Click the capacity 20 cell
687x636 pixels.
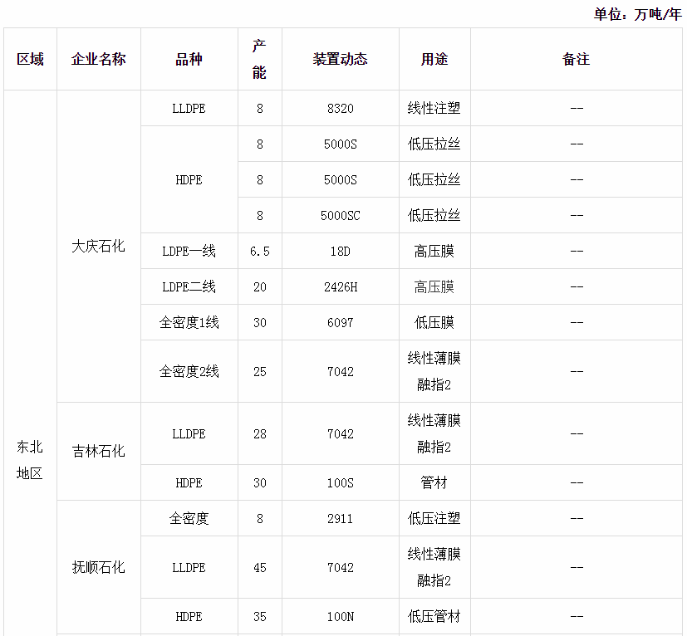[259, 287]
